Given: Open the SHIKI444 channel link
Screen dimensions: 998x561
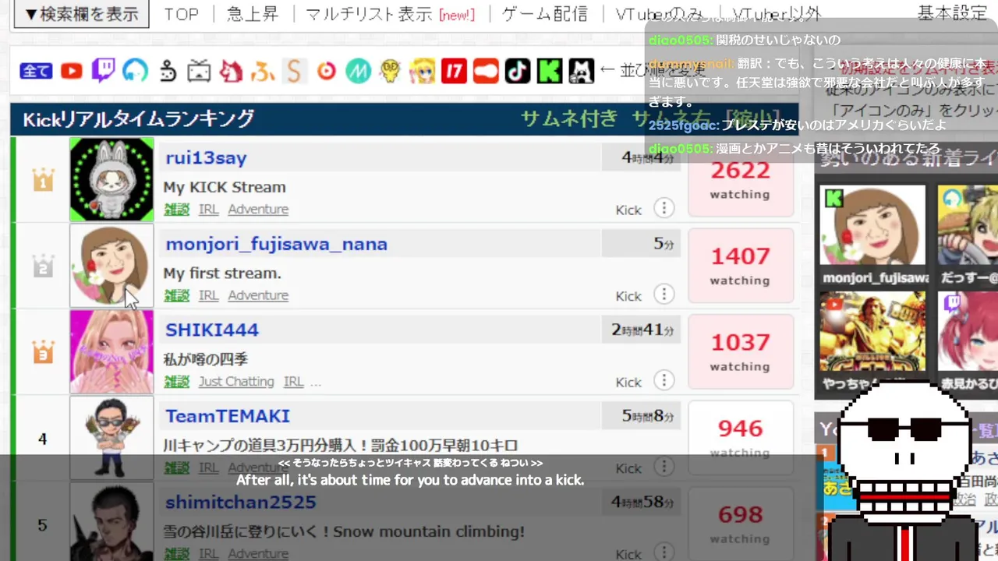Looking at the screenshot, I should 211,330.
